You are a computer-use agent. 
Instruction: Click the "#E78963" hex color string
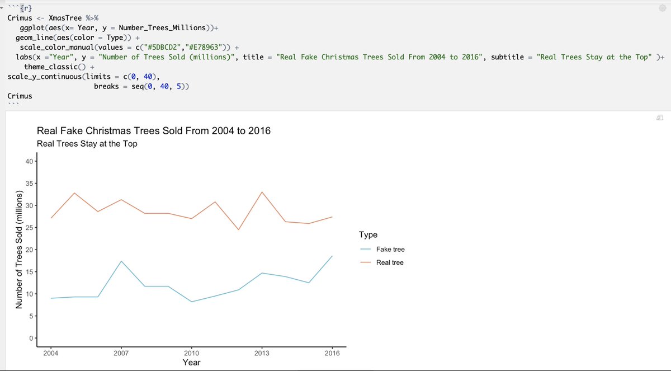[204, 47]
